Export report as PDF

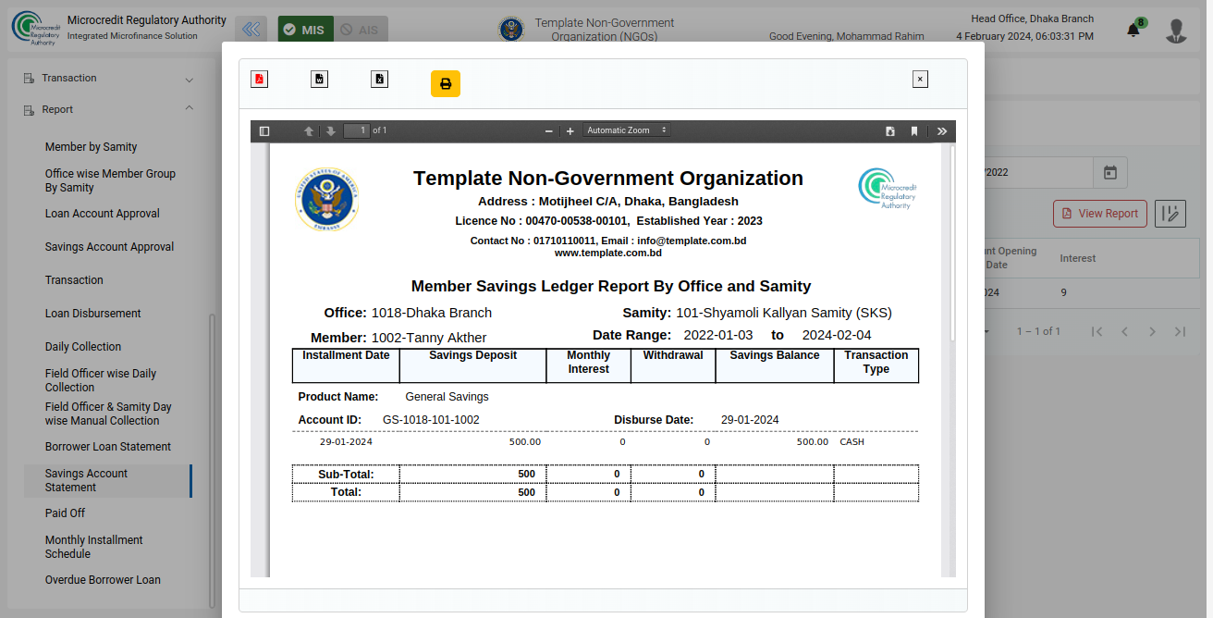(259, 79)
